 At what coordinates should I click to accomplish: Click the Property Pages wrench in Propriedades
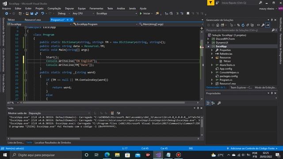pos(219,103)
